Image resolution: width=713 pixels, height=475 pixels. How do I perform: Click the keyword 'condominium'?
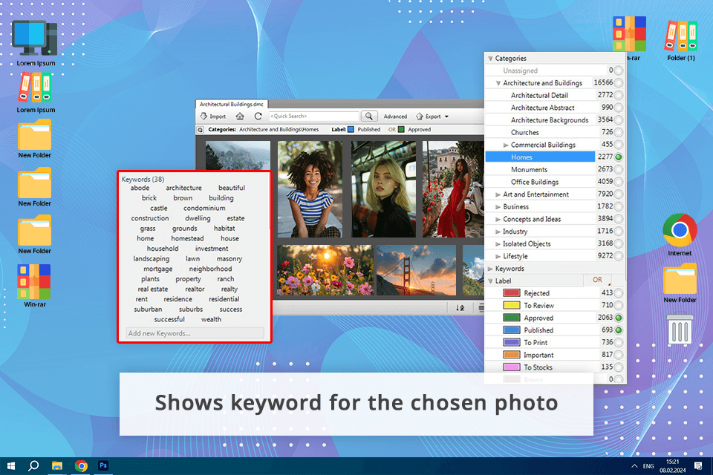(x=204, y=208)
